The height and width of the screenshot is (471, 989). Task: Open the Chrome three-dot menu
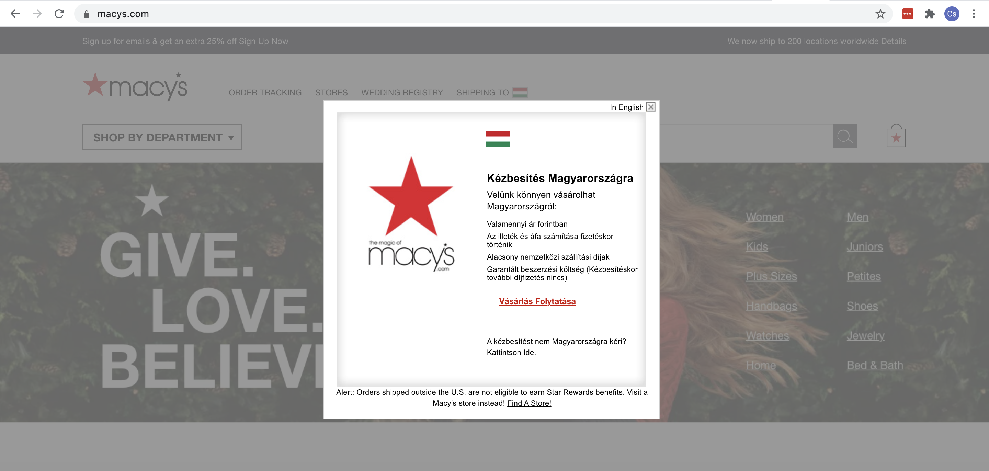pos(974,14)
